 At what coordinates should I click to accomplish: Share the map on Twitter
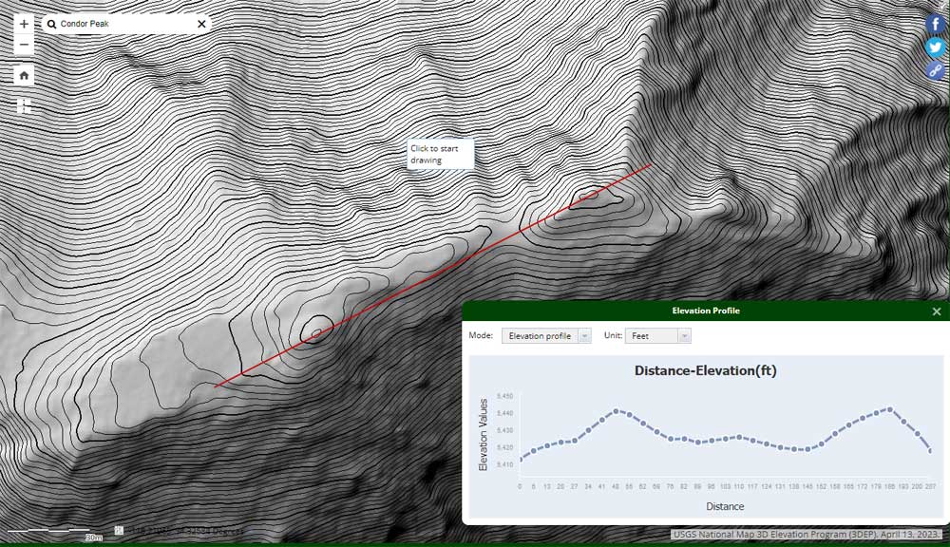point(936,47)
